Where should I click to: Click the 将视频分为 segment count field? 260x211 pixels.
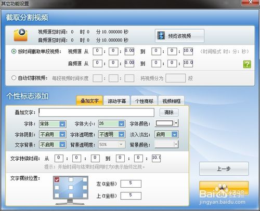175,78
